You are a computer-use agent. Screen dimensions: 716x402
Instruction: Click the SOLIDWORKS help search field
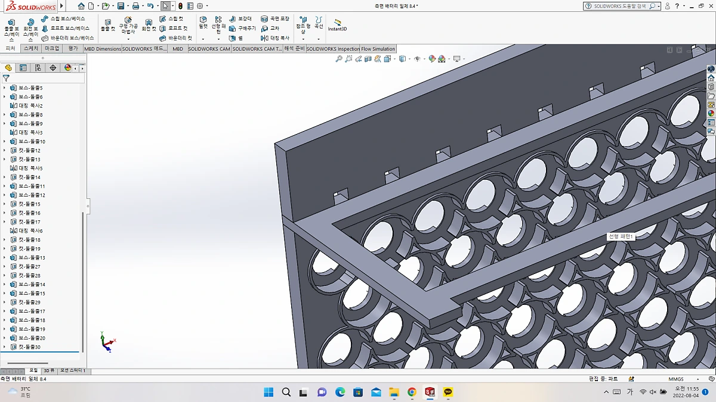[x=621, y=6]
